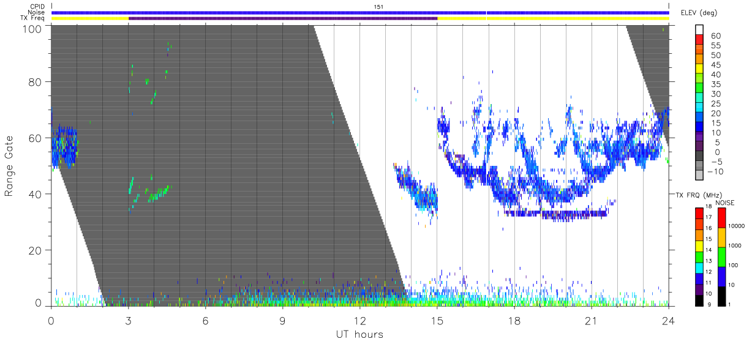Image resolution: width=752 pixels, height=347 pixels.
Task: Select the first yellow TX Freq segment before 3 UT
Action: [90, 18]
